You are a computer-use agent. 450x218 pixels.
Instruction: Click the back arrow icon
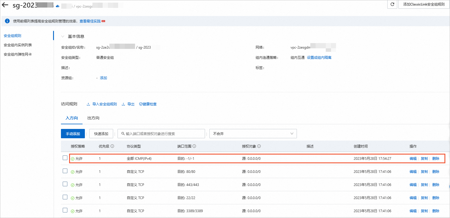[x=5, y=5]
